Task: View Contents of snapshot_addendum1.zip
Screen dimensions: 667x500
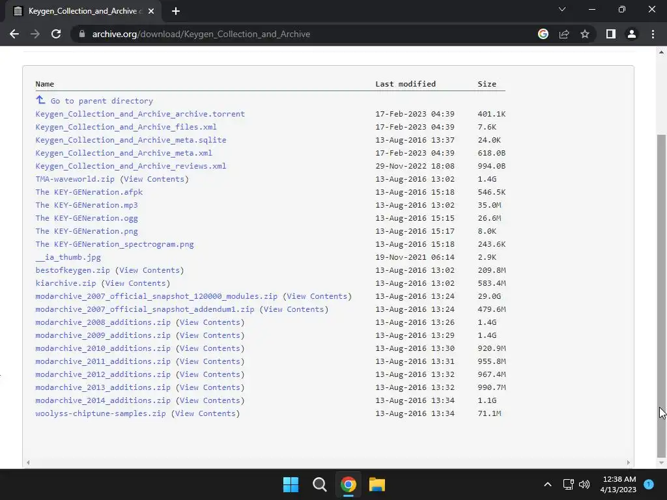Action: 294,309
